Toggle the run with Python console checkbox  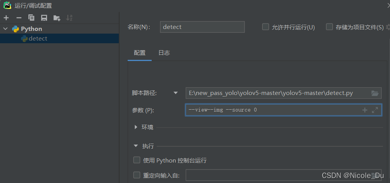tap(137, 160)
